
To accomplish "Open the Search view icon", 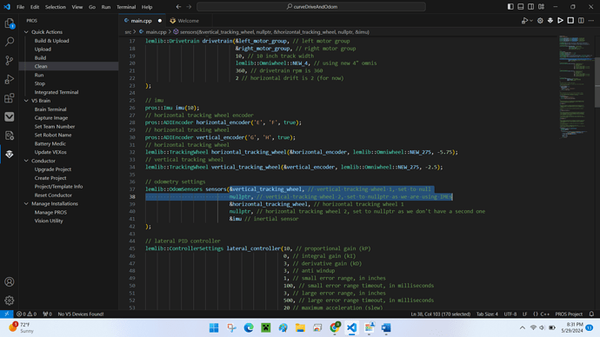I will pyautogui.click(x=10, y=42).
